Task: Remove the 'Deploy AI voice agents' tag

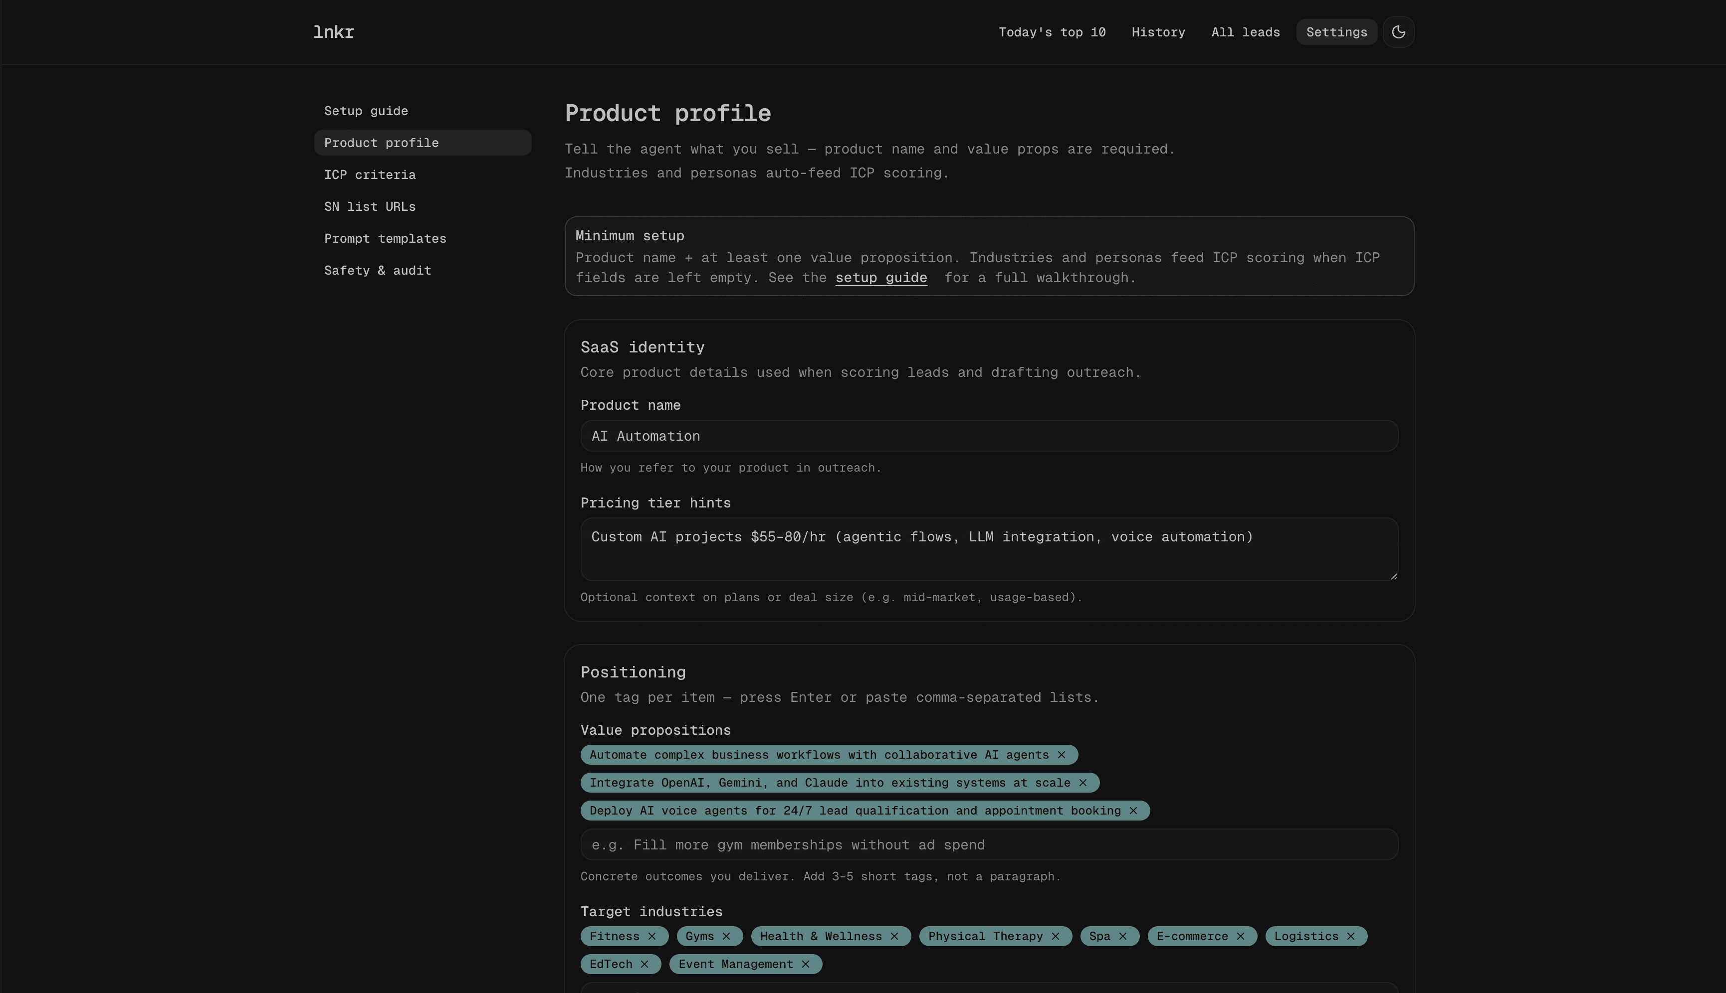Action: click(x=1133, y=811)
